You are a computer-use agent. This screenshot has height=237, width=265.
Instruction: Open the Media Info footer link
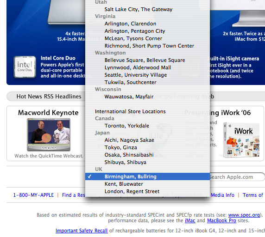click(222, 195)
